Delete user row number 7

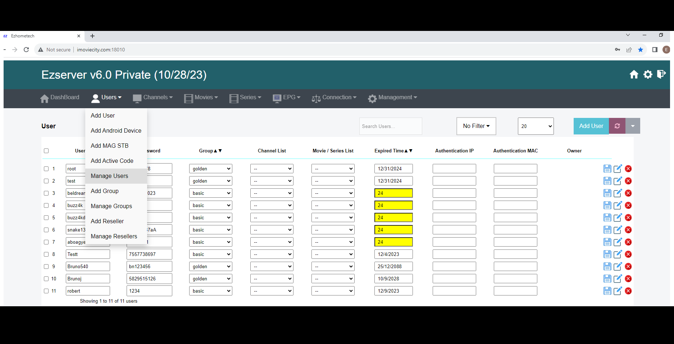(x=628, y=242)
